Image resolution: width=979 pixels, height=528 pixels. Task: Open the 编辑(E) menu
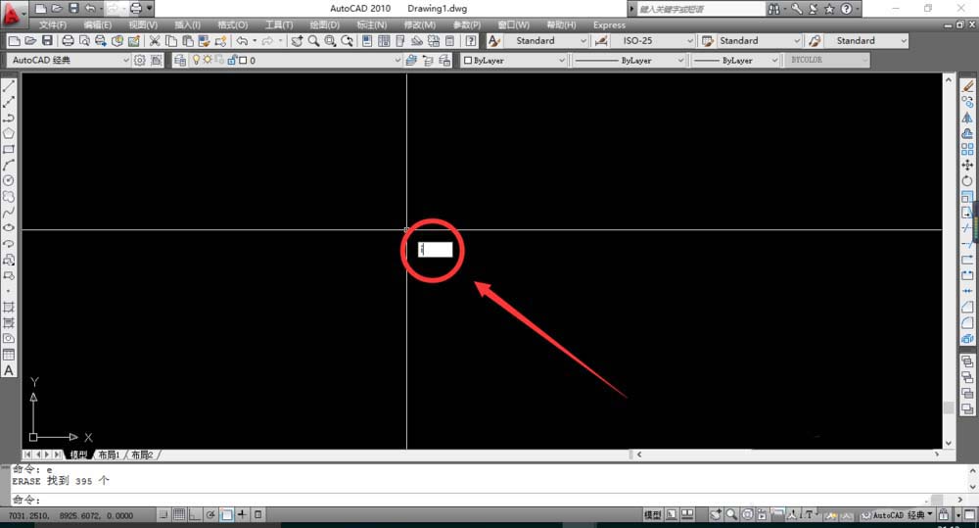pyautogui.click(x=97, y=25)
